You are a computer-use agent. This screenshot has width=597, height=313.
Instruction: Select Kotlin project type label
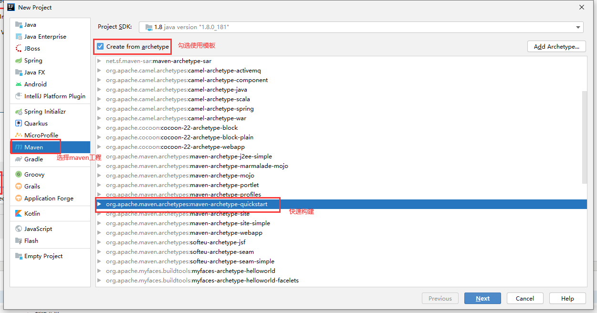click(32, 214)
